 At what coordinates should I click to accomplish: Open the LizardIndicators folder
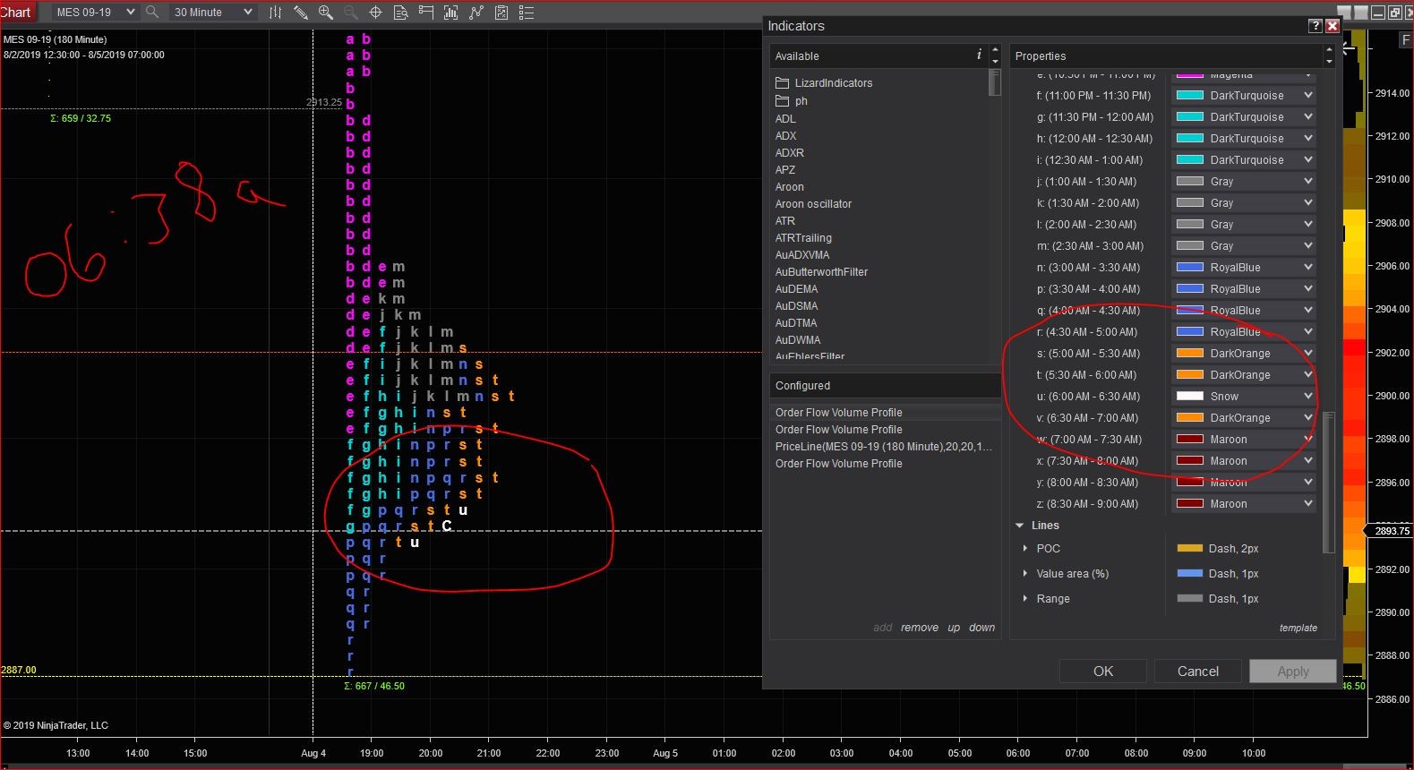tap(824, 83)
